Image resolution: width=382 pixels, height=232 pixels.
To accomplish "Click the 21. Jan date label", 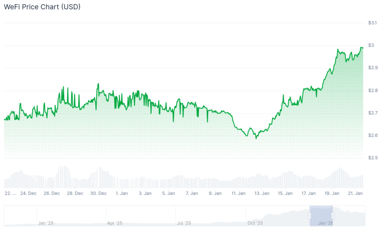I will [x=355, y=193].
